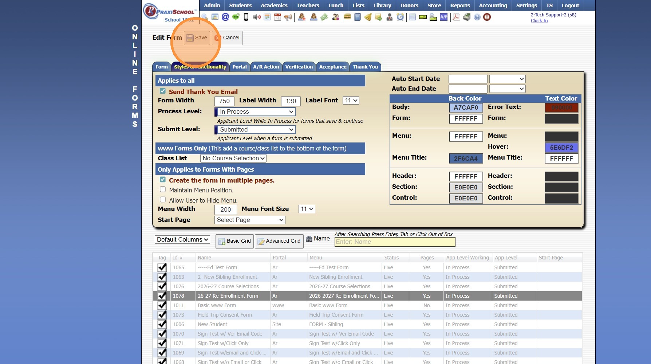Enable Maintain Menu Position checkbox

(x=163, y=189)
